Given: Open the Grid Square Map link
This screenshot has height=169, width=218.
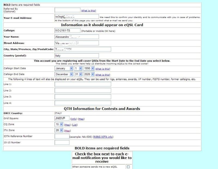Looking at the screenshot, I should 81,119.
